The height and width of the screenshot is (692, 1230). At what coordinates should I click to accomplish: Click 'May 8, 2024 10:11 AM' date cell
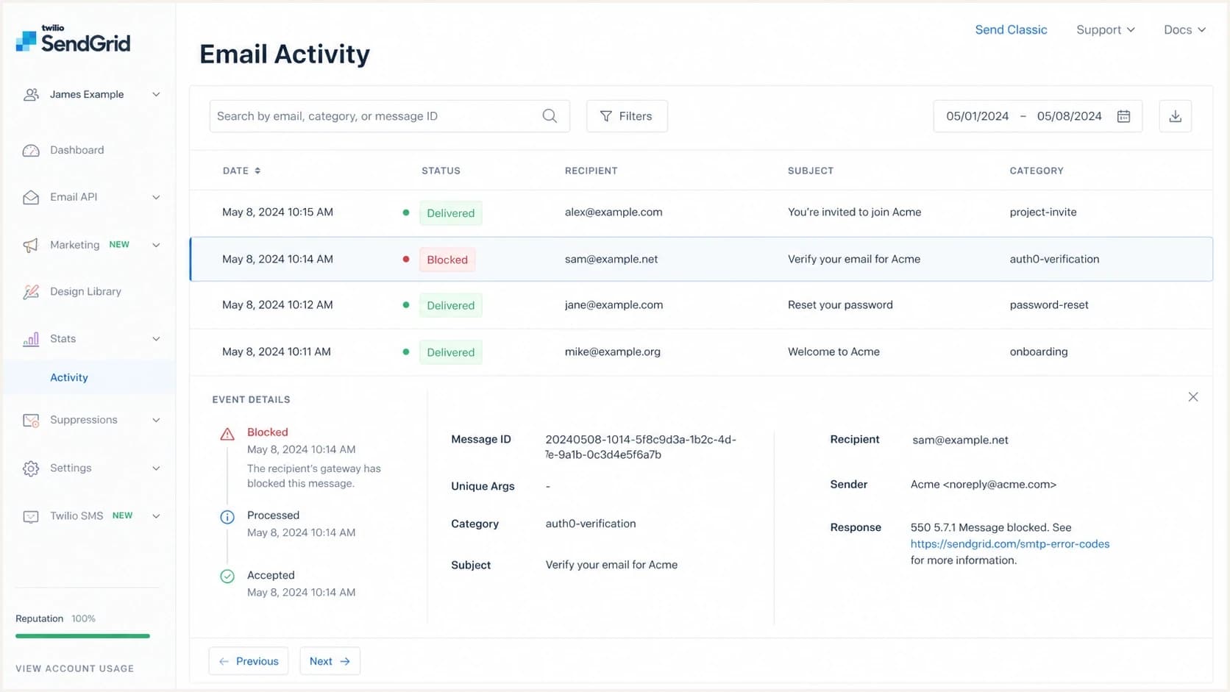(x=277, y=352)
